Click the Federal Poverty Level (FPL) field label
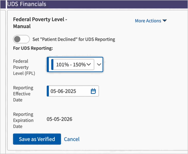This screenshot has height=154, width=188. (x=24, y=67)
